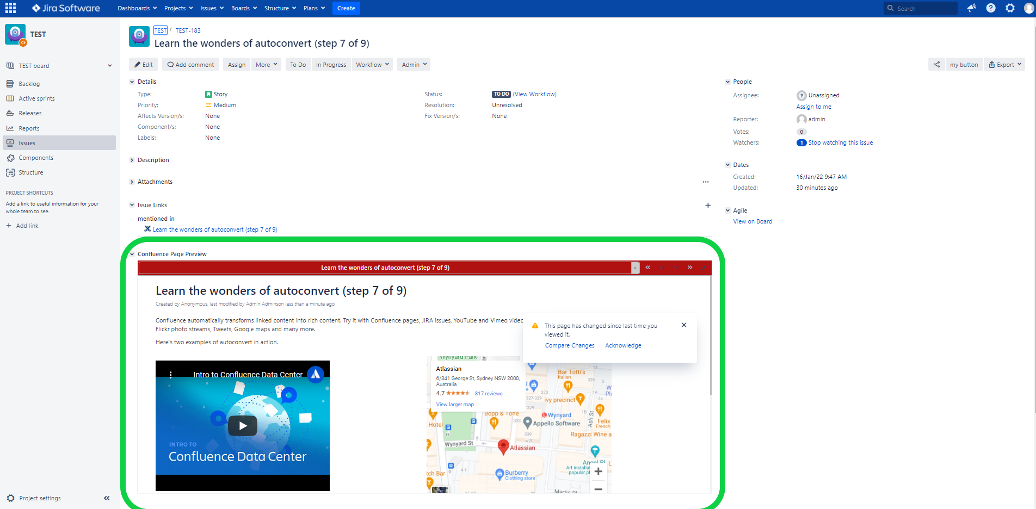1036x509 pixels.
Task: Close the page changed notification
Action: click(x=684, y=325)
